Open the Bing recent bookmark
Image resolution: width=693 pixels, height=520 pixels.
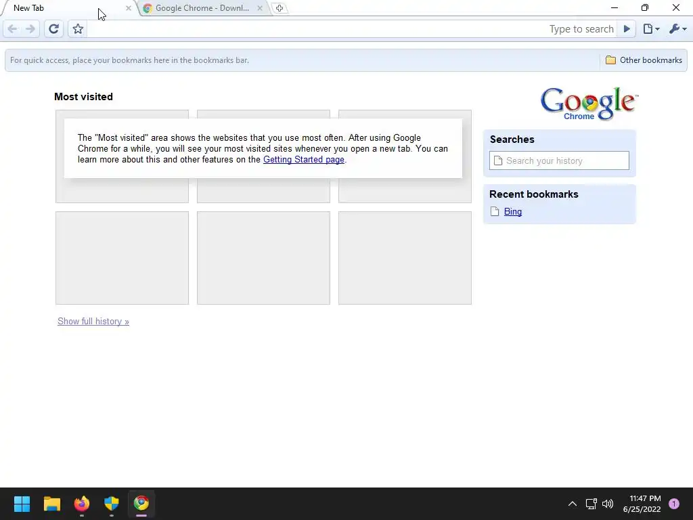pos(513,212)
